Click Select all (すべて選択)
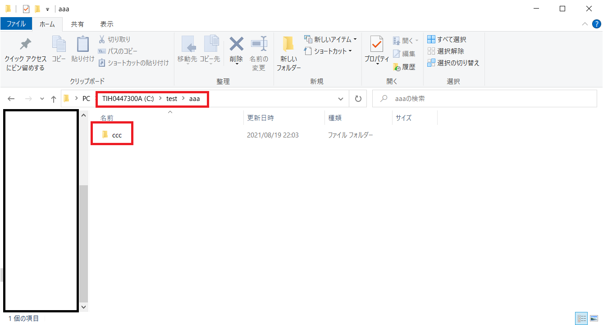The image size is (603, 325). [x=447, y=40]
